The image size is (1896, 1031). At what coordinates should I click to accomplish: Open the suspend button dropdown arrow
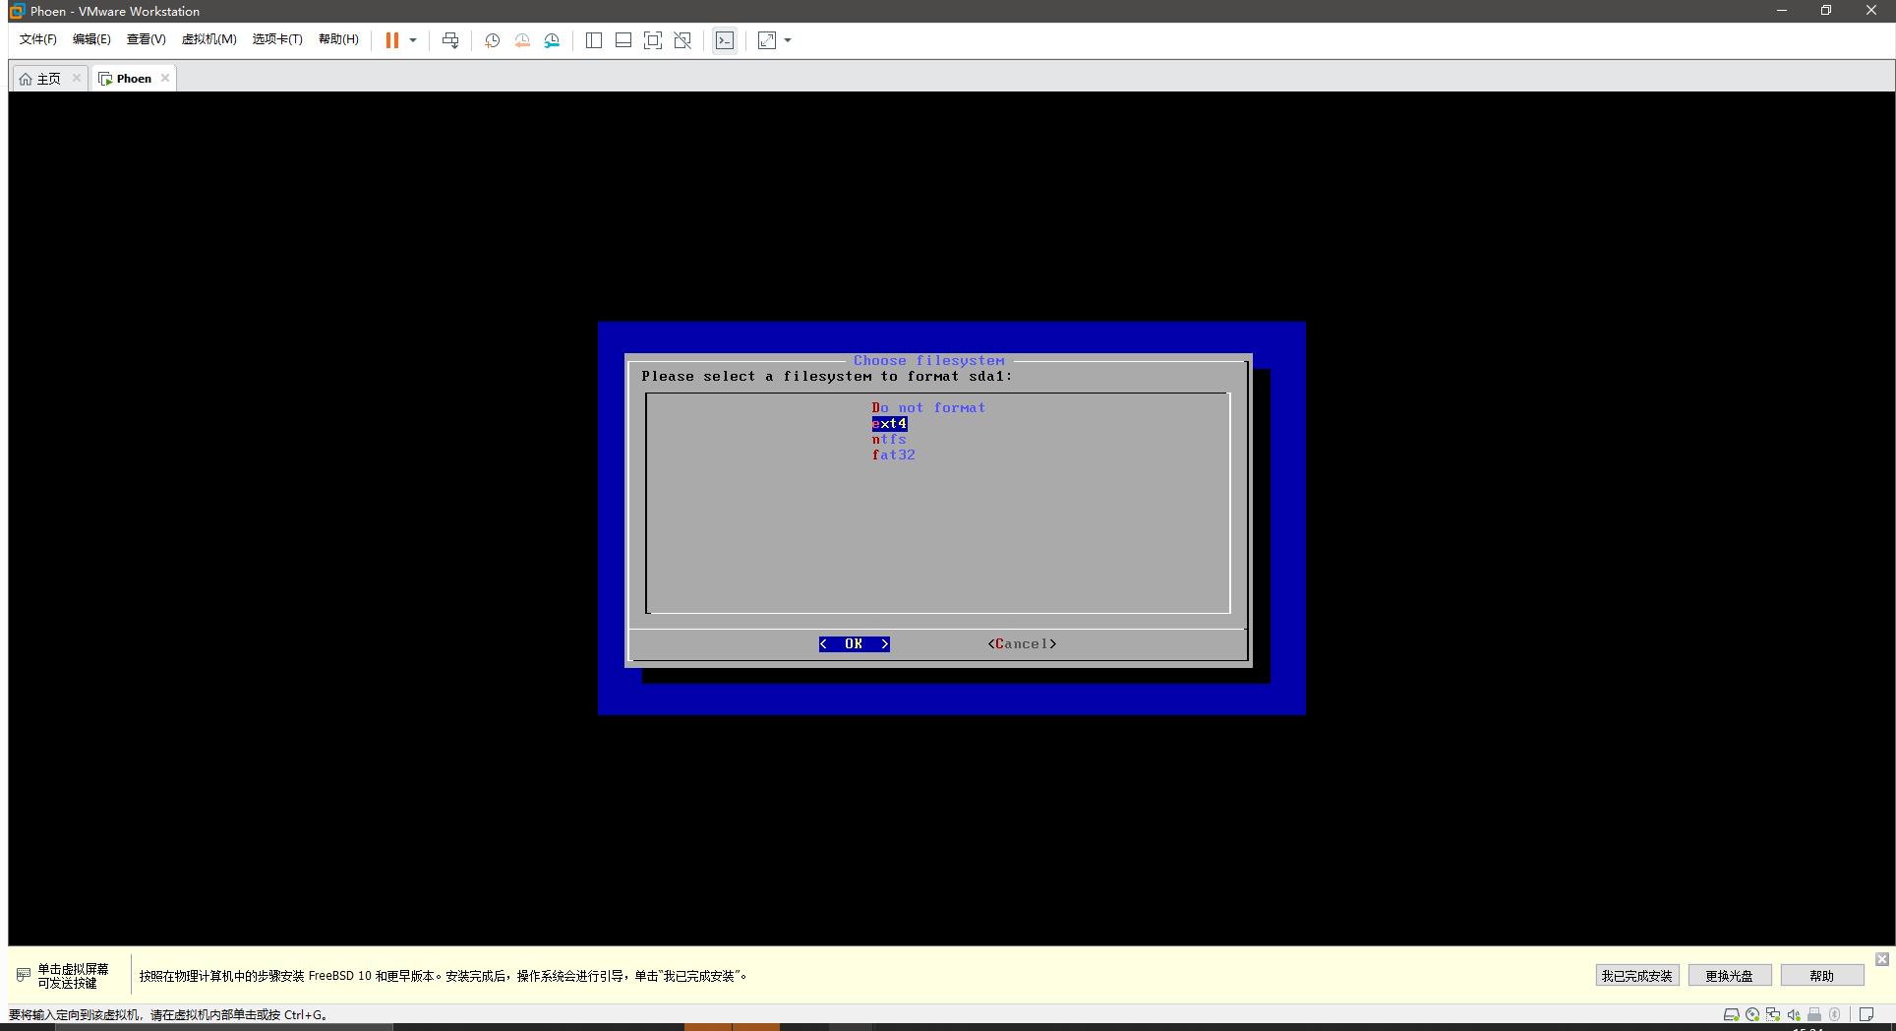pos(413,40)
